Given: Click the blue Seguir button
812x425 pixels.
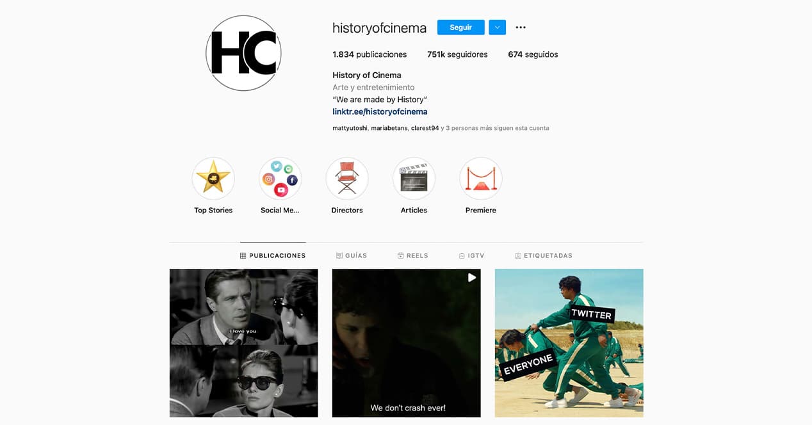Looking at the screenshot, I should pos(460,28).
